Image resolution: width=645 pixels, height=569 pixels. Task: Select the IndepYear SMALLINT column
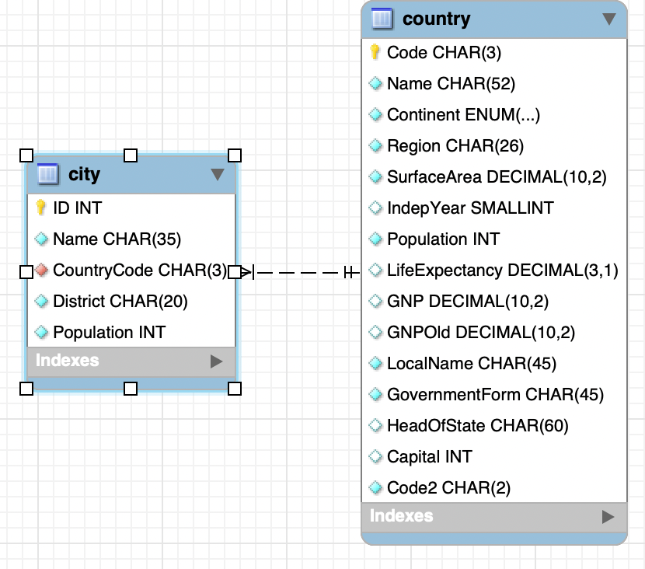click(494, 208)
